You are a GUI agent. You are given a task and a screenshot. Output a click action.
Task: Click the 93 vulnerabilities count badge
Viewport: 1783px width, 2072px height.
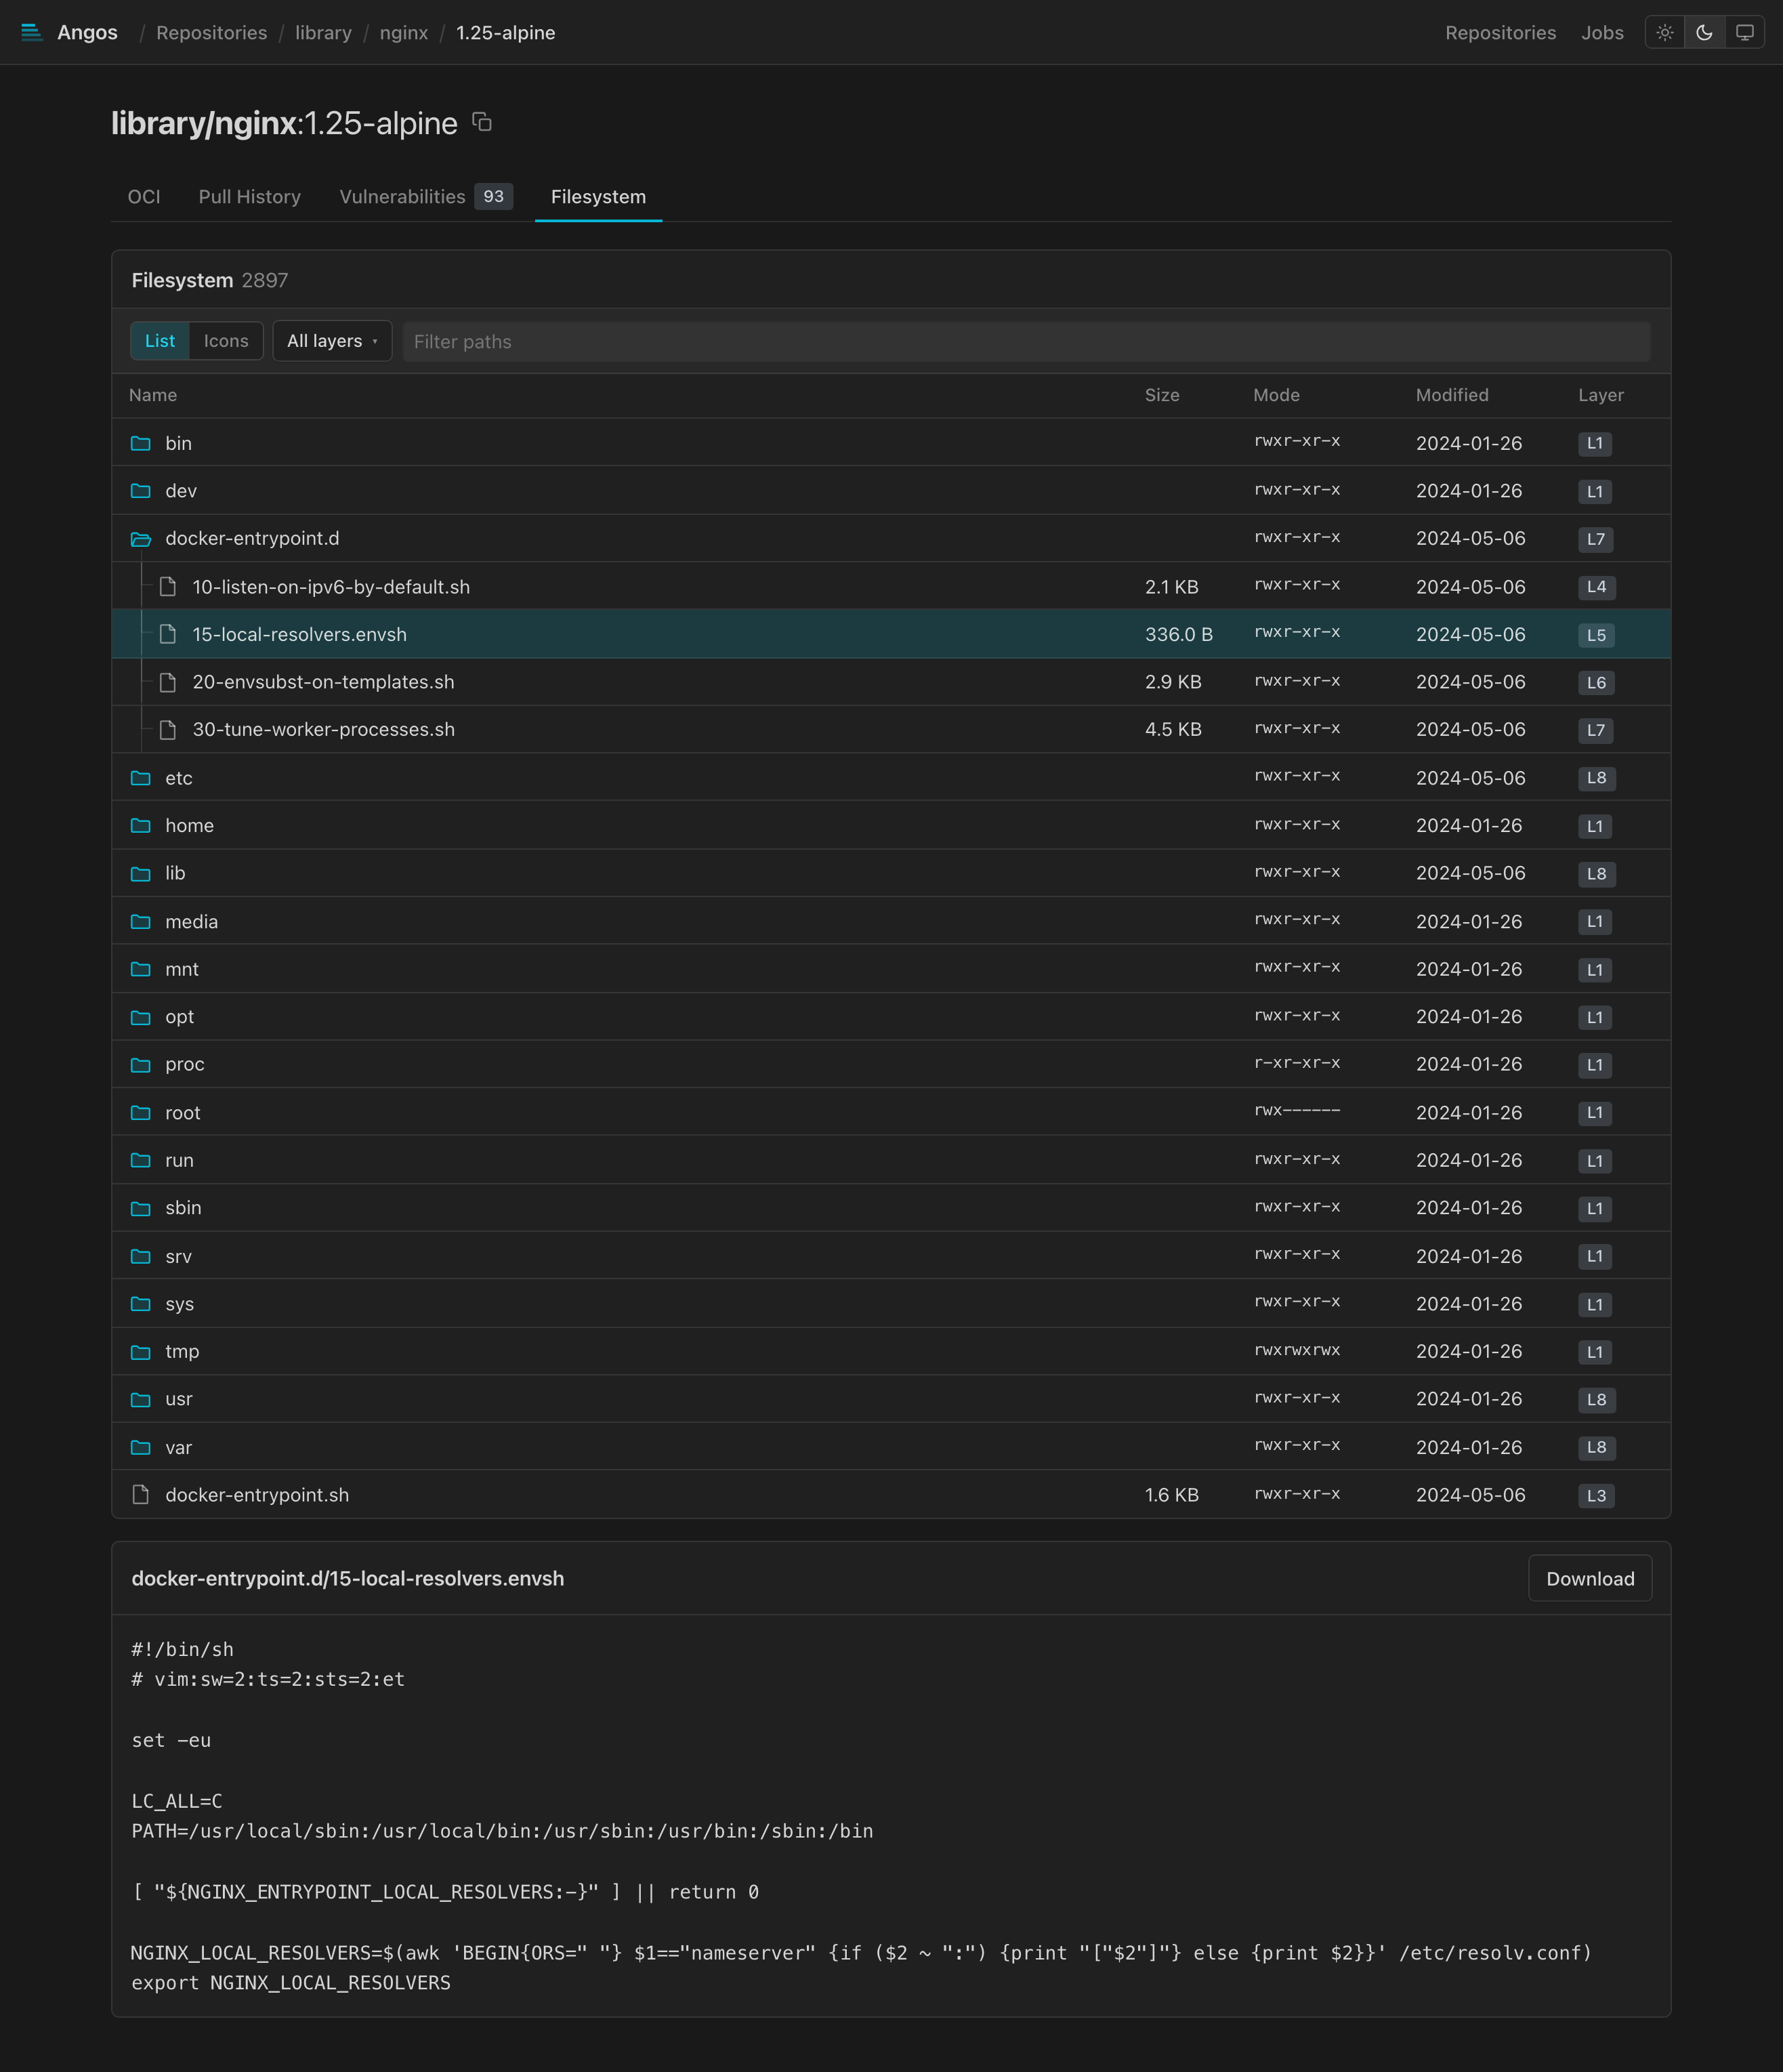coord(494,196)
